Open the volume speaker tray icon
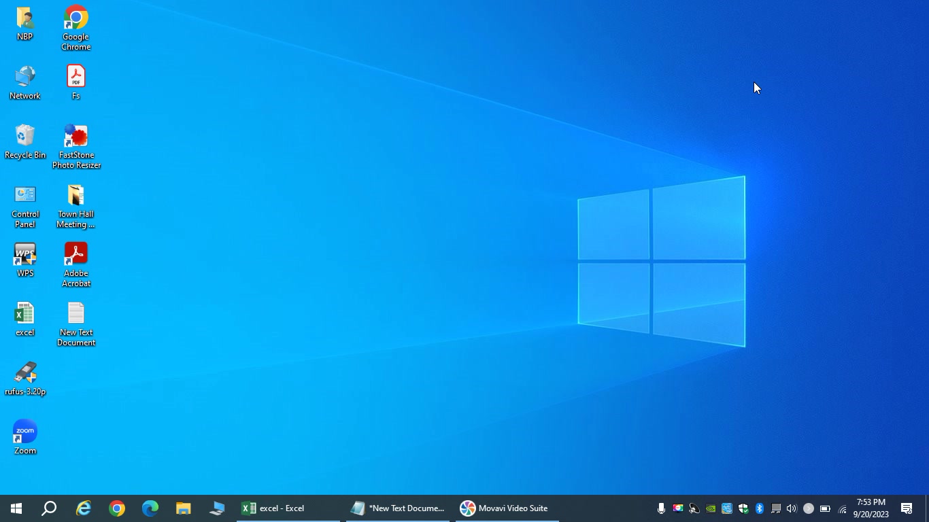The height and width of the screenshot is (522, 929). (792, 508)
